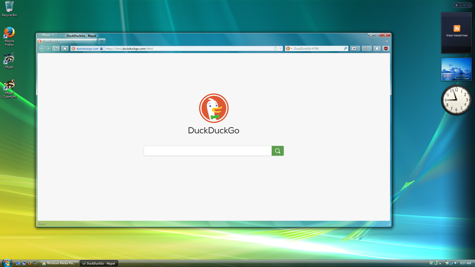Click the DuckDuckGo page search input
The height and width of the screenshot is (267, 475).
click(x=208, y=151)
